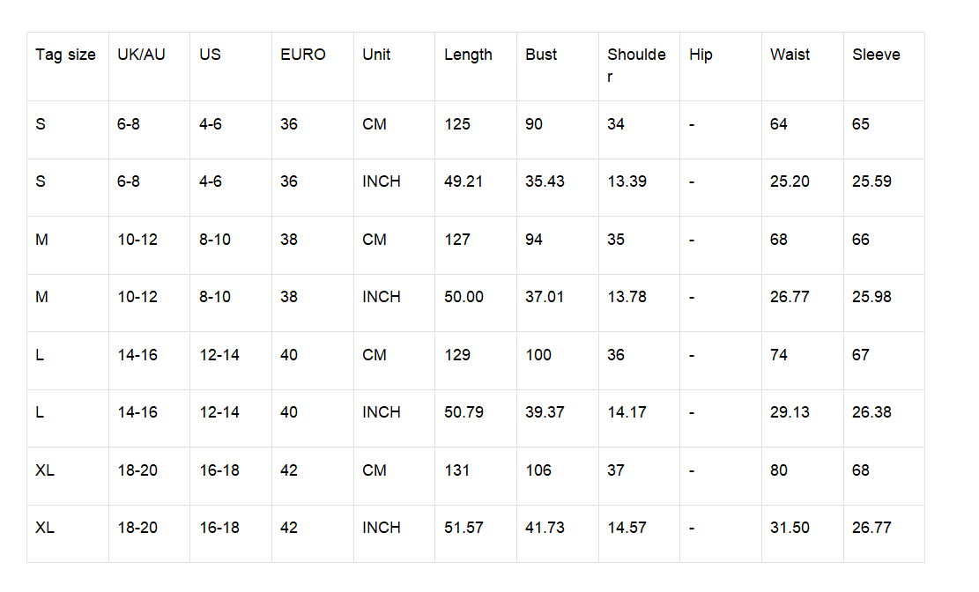Click the EURO column header

pos(303,55)
